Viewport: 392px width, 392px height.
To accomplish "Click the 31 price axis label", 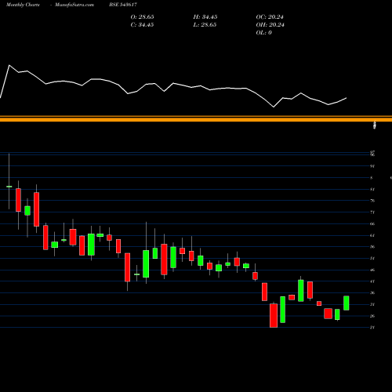I will (x=372, y=304).
